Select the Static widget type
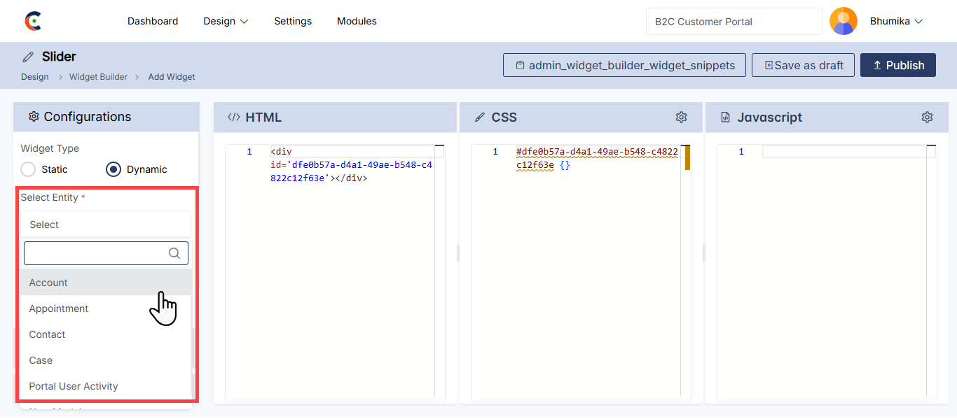This screenshot has width=957, height=419. [28, 169]
